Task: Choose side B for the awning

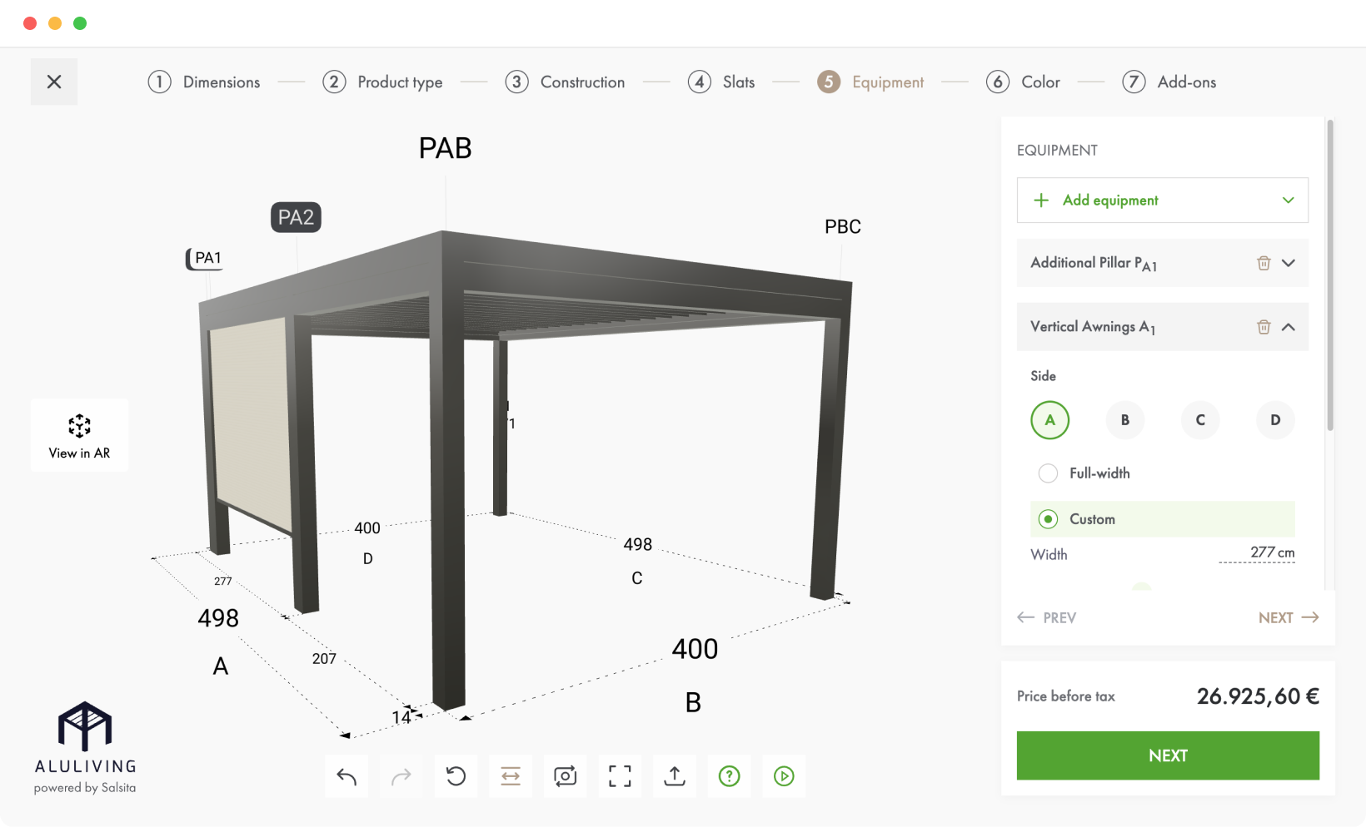Action: click(1125, 420)
